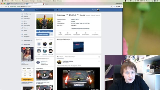Image resolution: width=160 pixels, height=90 pixels.
Task: Click the 1 аудиозапись counter
Action: (95, 33)
